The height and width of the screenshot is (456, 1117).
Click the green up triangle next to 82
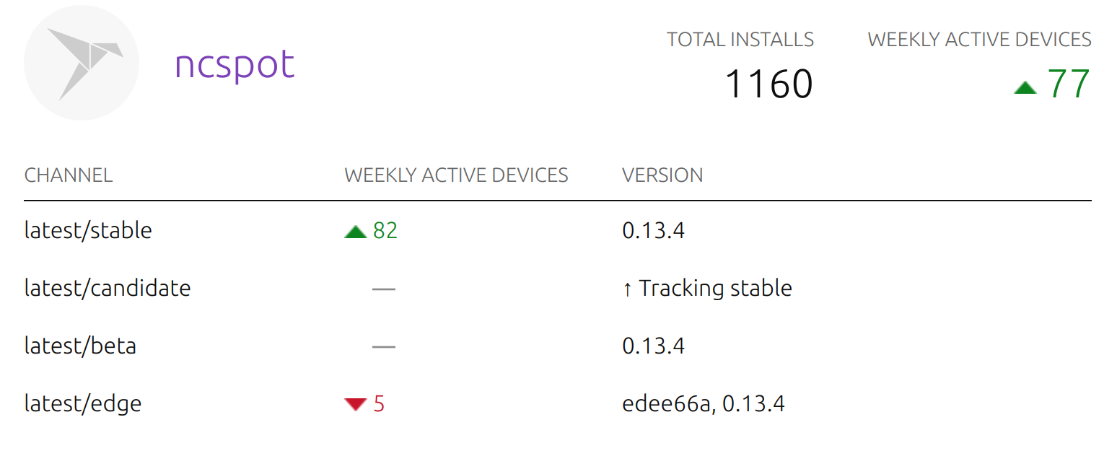point(356,232)
